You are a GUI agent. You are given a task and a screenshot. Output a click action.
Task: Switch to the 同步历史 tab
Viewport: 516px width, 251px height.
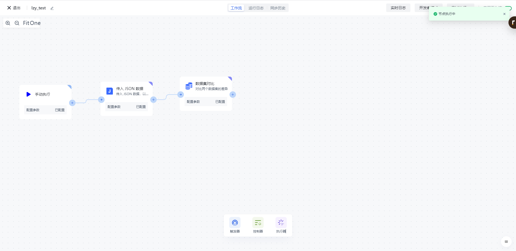278,8
